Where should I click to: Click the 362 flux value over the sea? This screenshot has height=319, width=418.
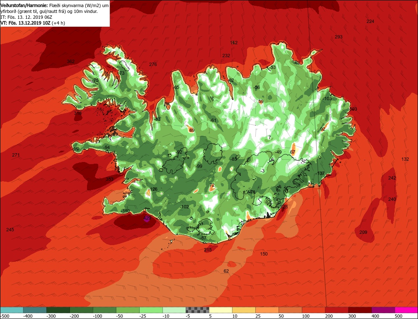coord(71,61)
